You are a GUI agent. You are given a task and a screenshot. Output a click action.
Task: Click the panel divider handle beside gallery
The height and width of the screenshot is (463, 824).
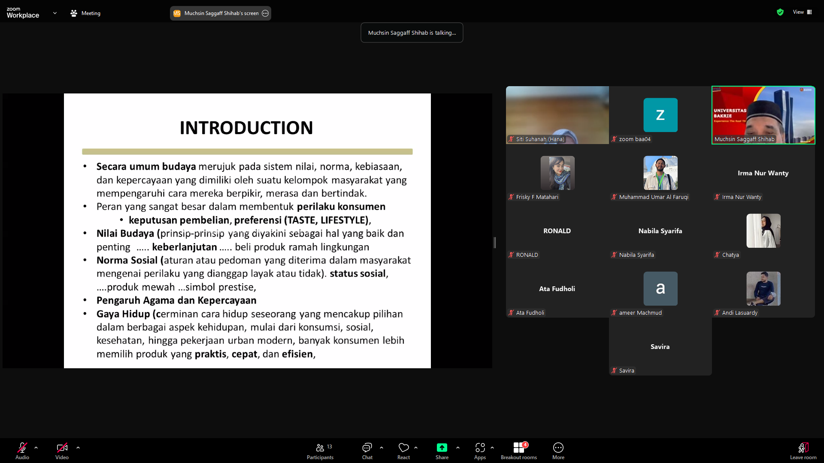click(x=495, y=242)
